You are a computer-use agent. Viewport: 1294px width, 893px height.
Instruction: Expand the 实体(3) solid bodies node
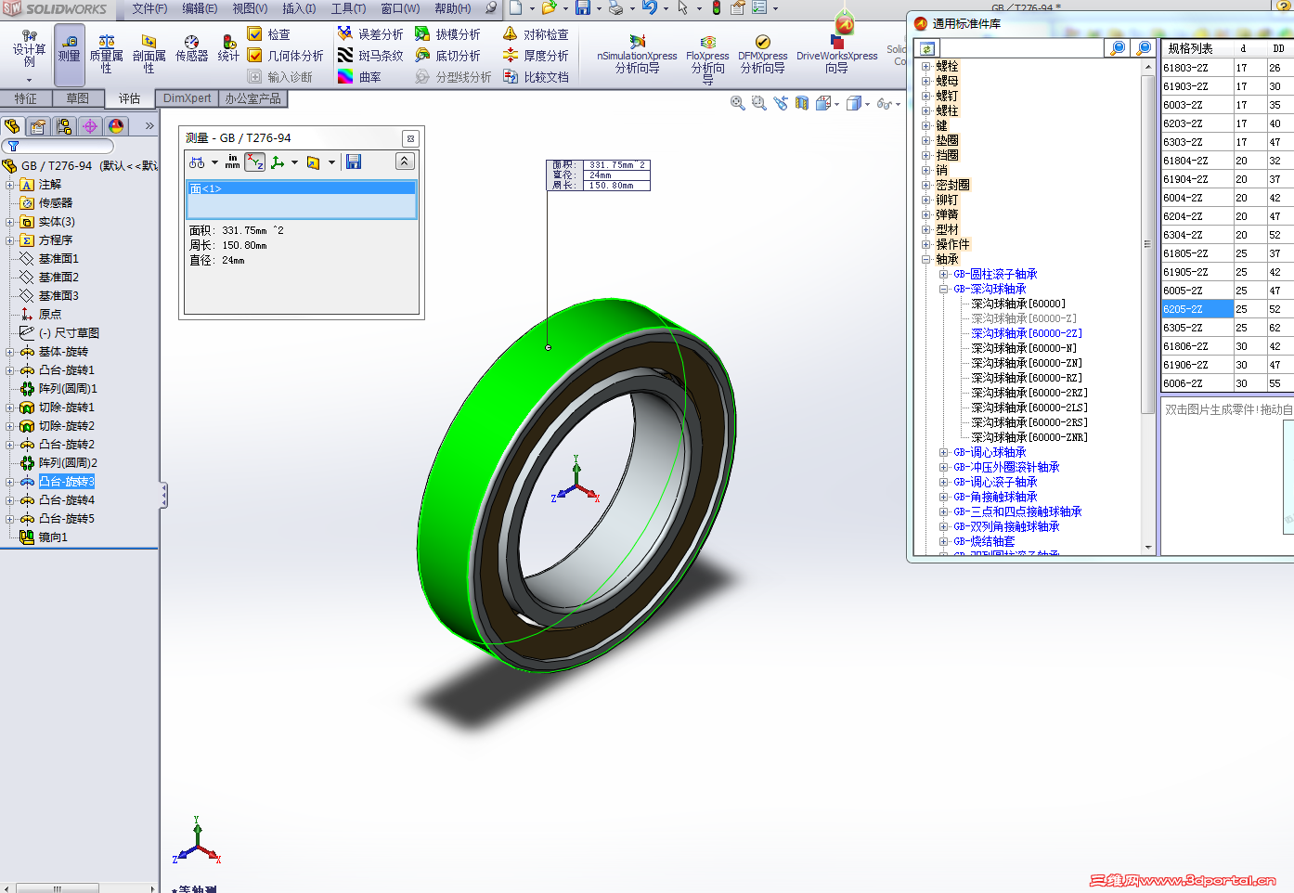point(9,222)
